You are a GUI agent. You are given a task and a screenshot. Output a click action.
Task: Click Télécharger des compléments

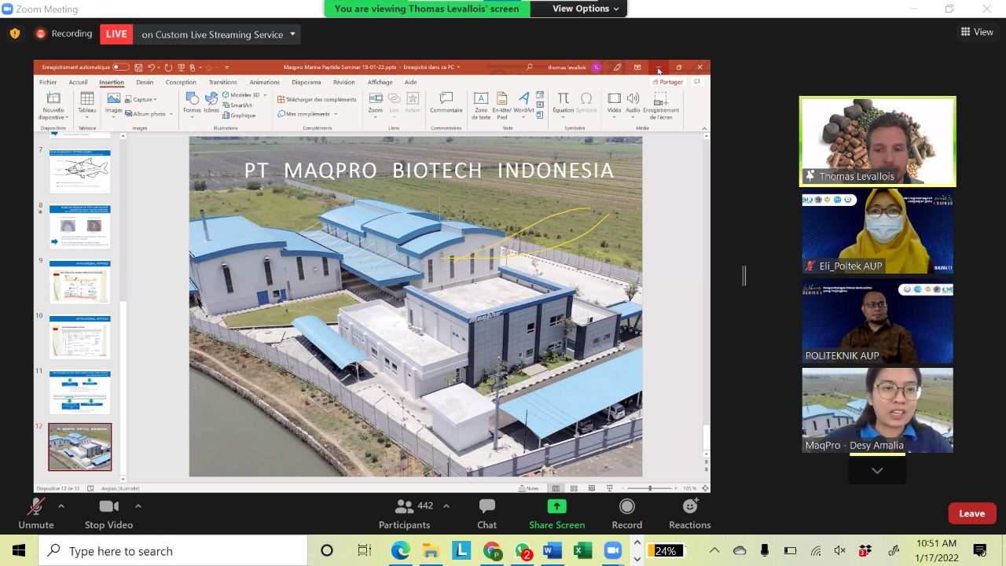(317, 100)
